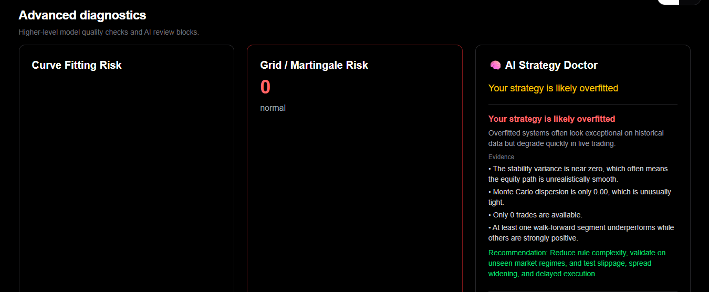Click the small Evidence label
This screenshot has width=709, height=292.
click(x=501, y=157)
